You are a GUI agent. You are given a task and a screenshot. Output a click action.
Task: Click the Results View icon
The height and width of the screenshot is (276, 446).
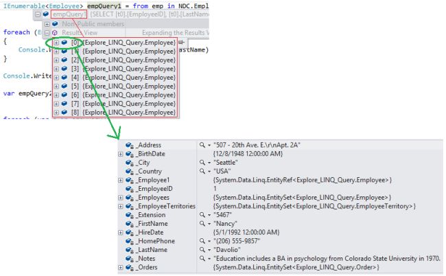pyautogui.click(x=55, y=33)
